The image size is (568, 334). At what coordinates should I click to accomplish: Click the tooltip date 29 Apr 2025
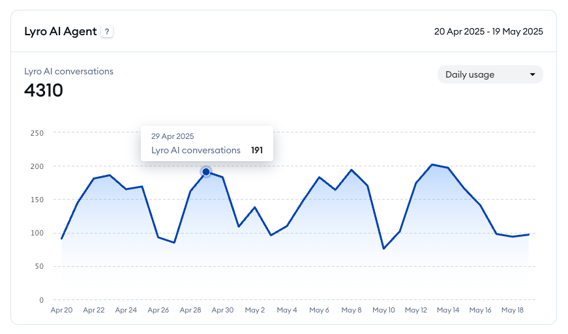point(172,136)
